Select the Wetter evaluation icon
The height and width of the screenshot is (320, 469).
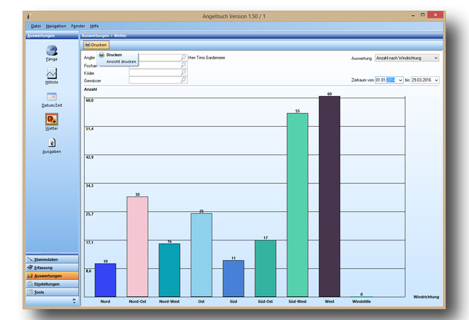[x=51, y=120]
